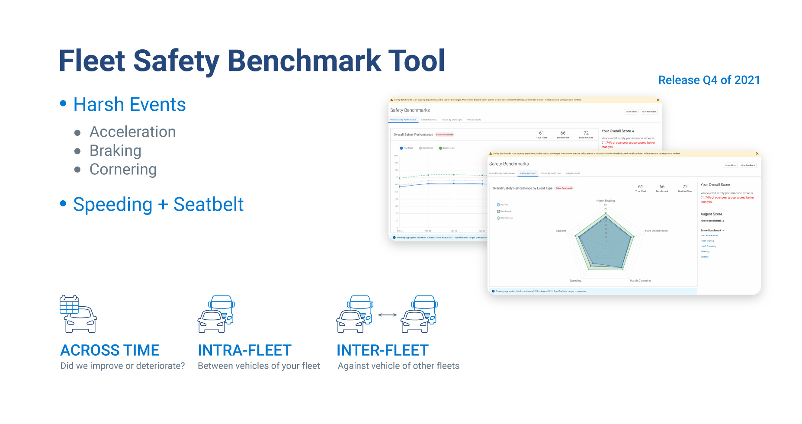Click the Inter-Fleet comparison arrow icon
This screenshot has width=802, height=424.
[388, 315]
